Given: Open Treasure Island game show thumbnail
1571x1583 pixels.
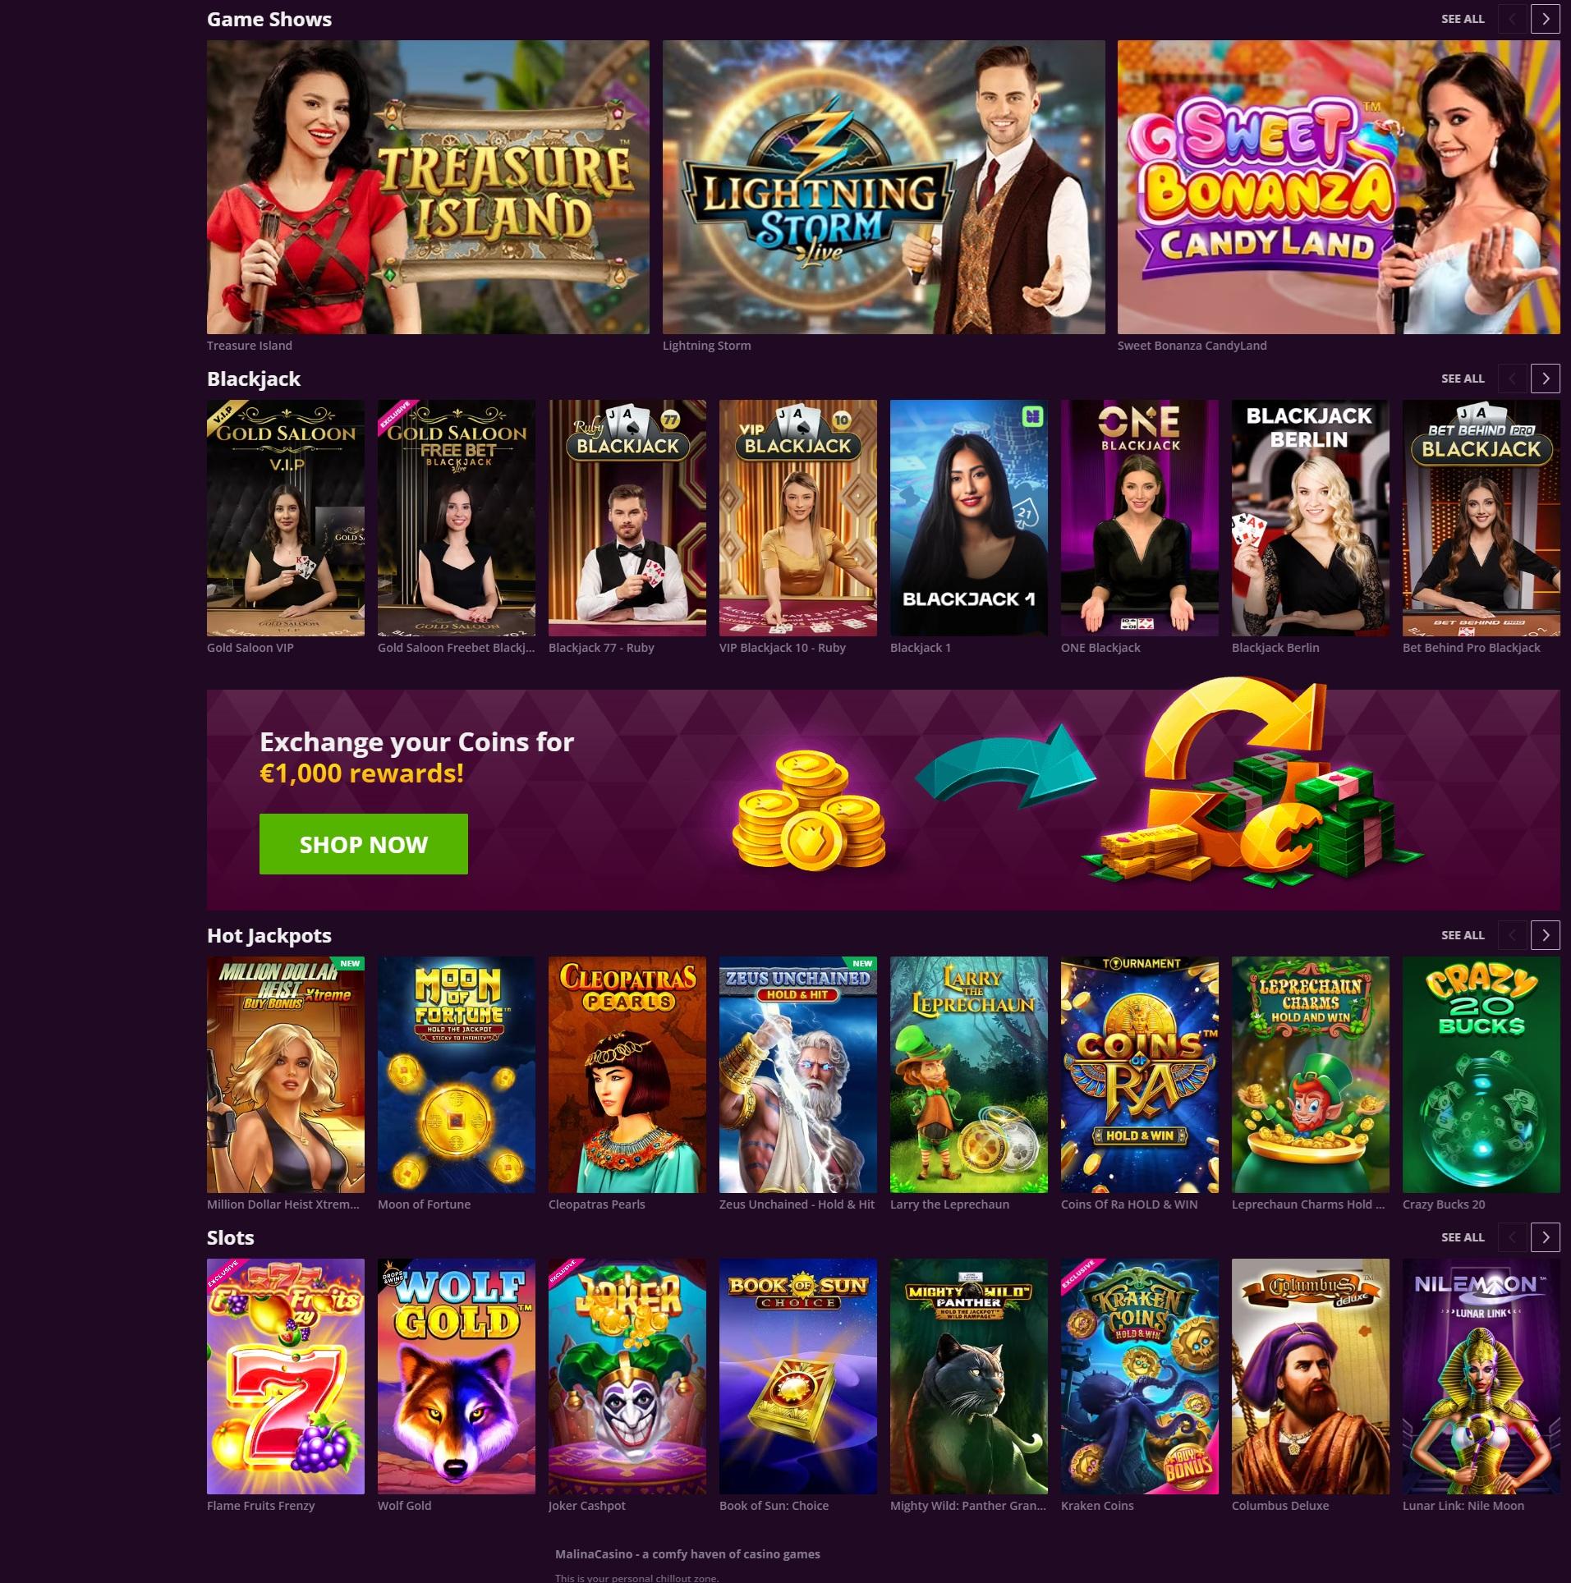Looking at the screenshot, I should point(428,187).
